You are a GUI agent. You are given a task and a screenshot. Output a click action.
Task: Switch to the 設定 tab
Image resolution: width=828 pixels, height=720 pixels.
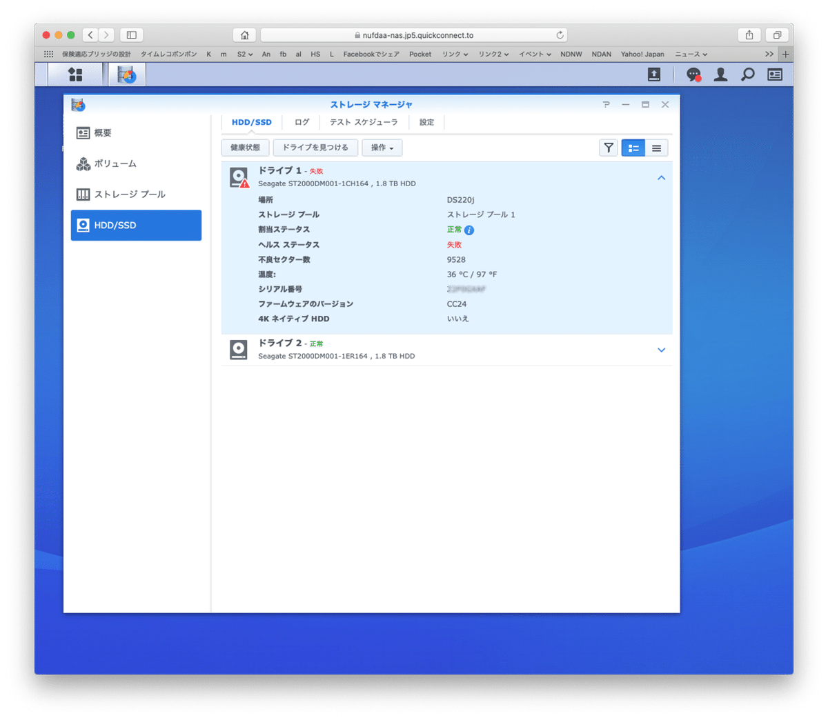pos(427,122)
